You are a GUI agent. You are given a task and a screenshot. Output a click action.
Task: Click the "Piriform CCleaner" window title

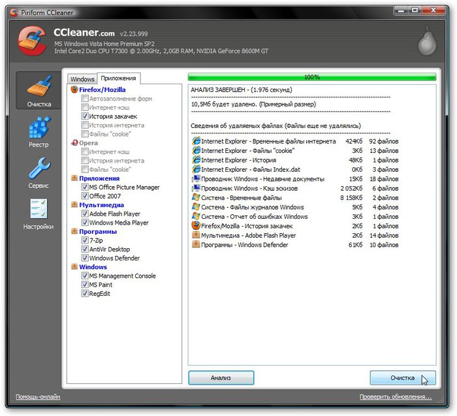[47, 12]
